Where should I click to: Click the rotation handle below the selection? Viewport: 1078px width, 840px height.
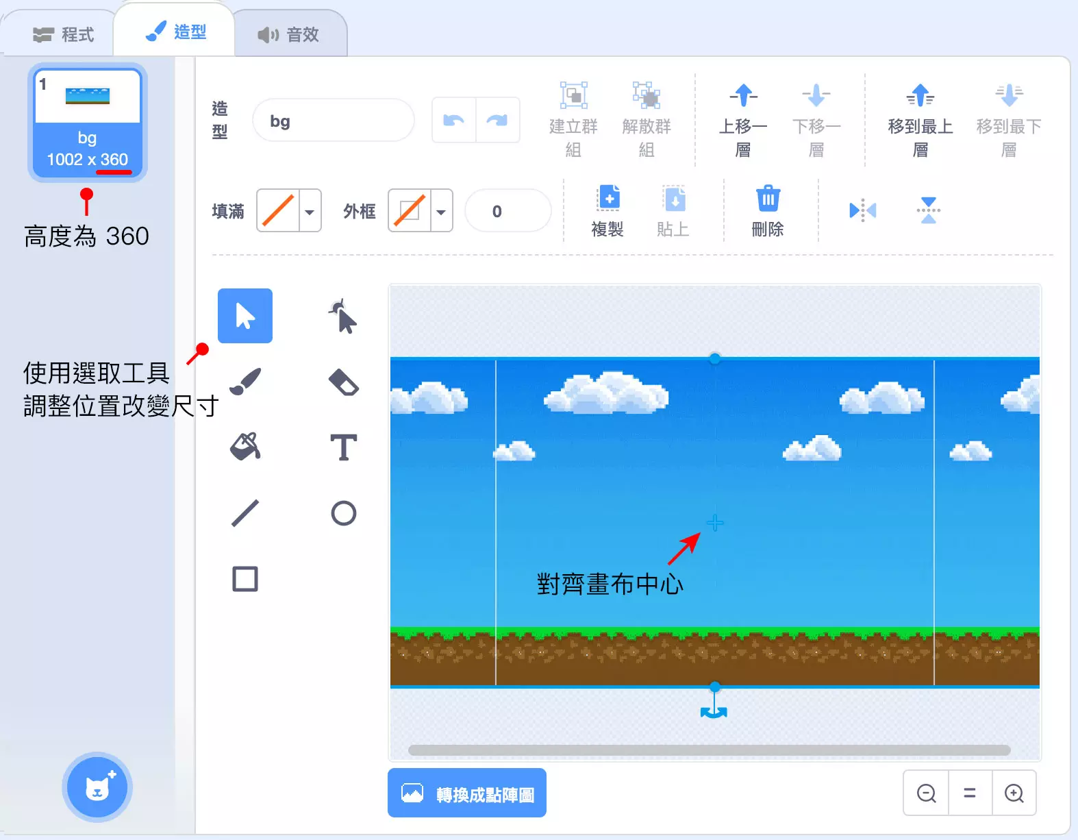tap(714, 712)
